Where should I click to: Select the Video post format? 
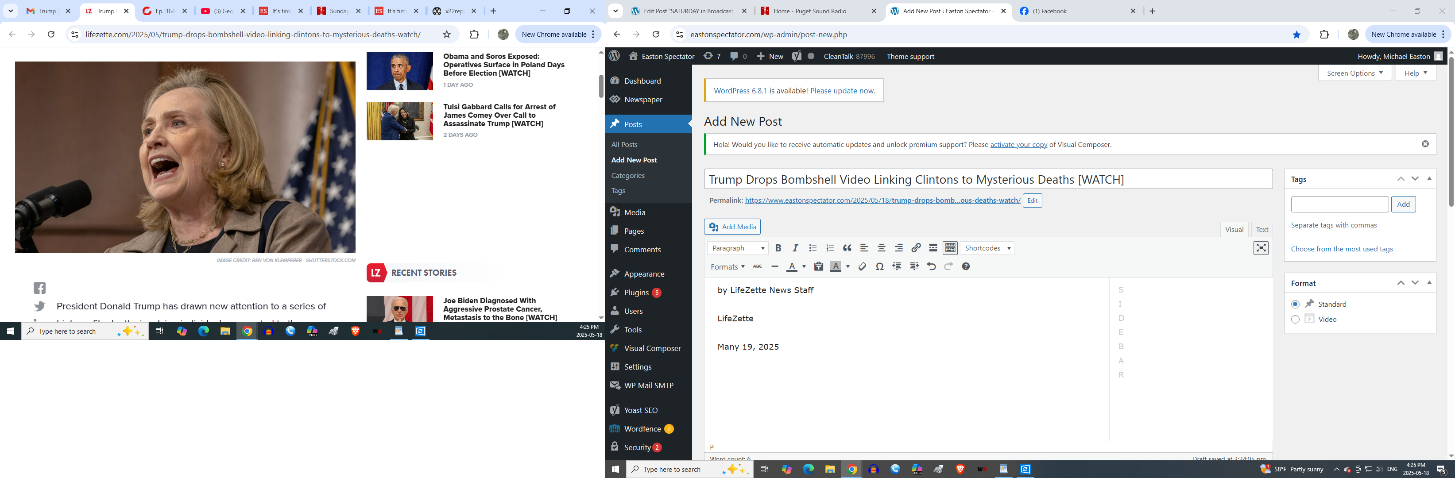1295,320
